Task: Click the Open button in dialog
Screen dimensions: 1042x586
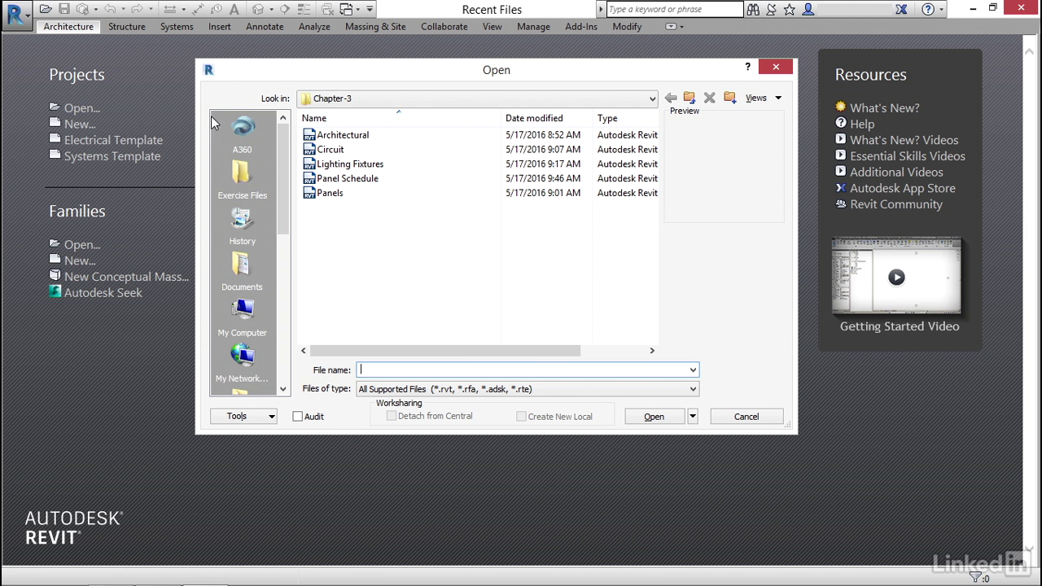Action: pos(655,416)
